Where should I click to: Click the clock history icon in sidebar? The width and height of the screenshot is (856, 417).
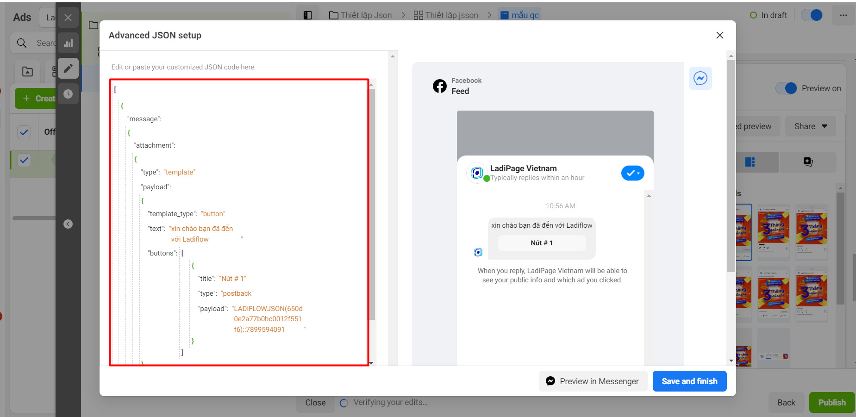point(68,94)
